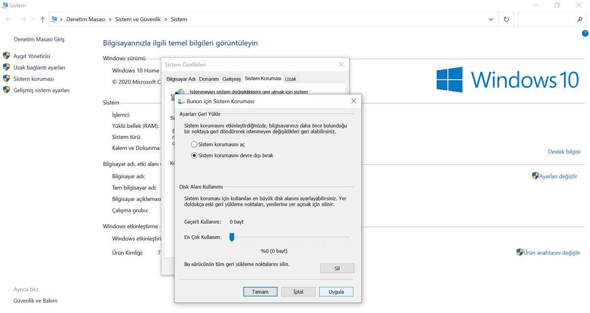The width and height of the screenshot is (590, 313).
Task: Click the Control Panel search input field
Action: 546,20
